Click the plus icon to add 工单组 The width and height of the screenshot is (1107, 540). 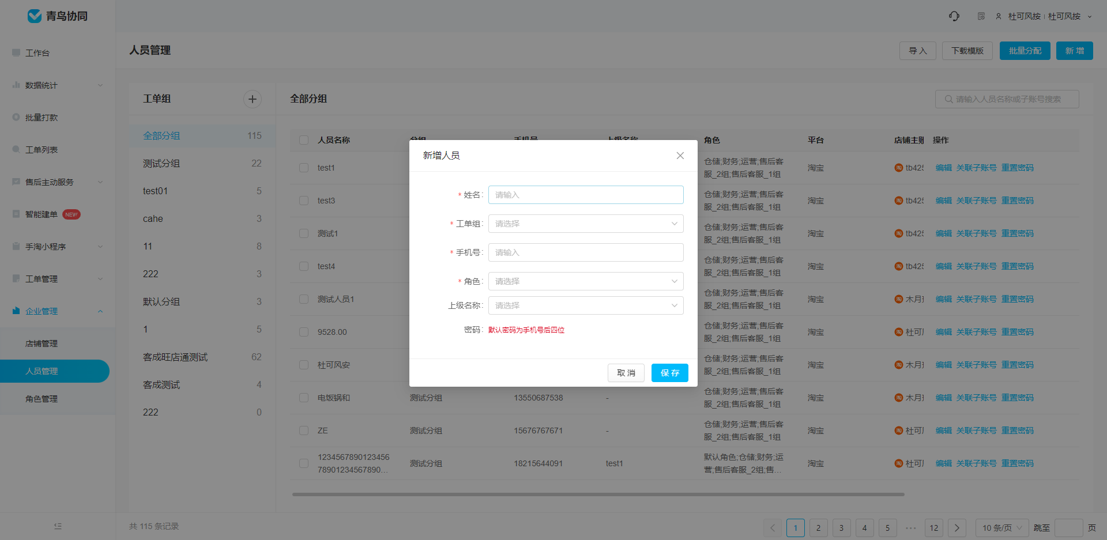click(x=252, y=99)
